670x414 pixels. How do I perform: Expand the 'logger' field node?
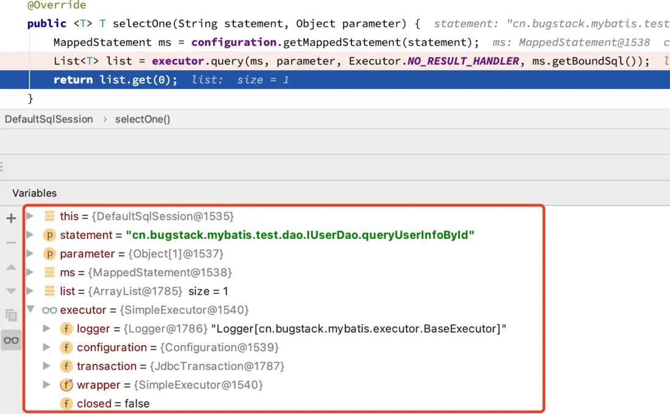pyautogui.click(x=46, y=328)
